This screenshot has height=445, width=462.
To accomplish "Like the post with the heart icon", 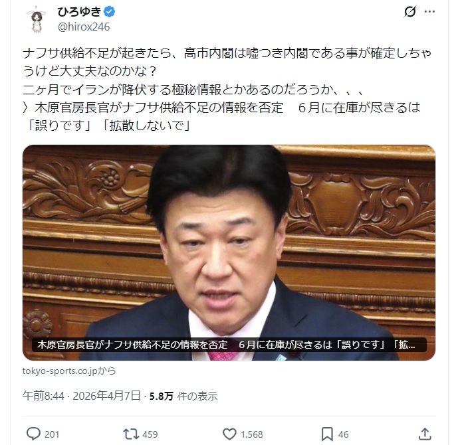I will 229,434.
